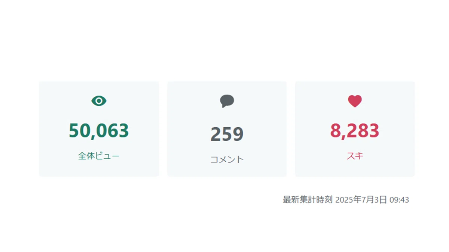The height and width of the screenshot is (252, 449).
Task: Click the red heart likes icon
Action: click(x=355, y=101)
